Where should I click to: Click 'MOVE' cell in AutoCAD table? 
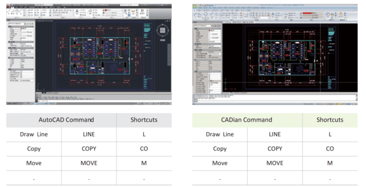coord(89,163)
